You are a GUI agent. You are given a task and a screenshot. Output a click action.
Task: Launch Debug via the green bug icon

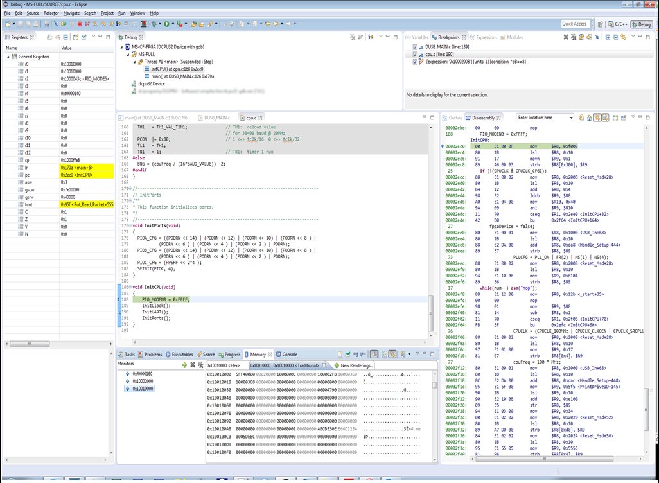pos(154,24)
